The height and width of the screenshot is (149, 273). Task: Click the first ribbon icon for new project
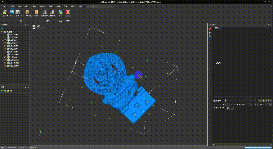point(5,12)
